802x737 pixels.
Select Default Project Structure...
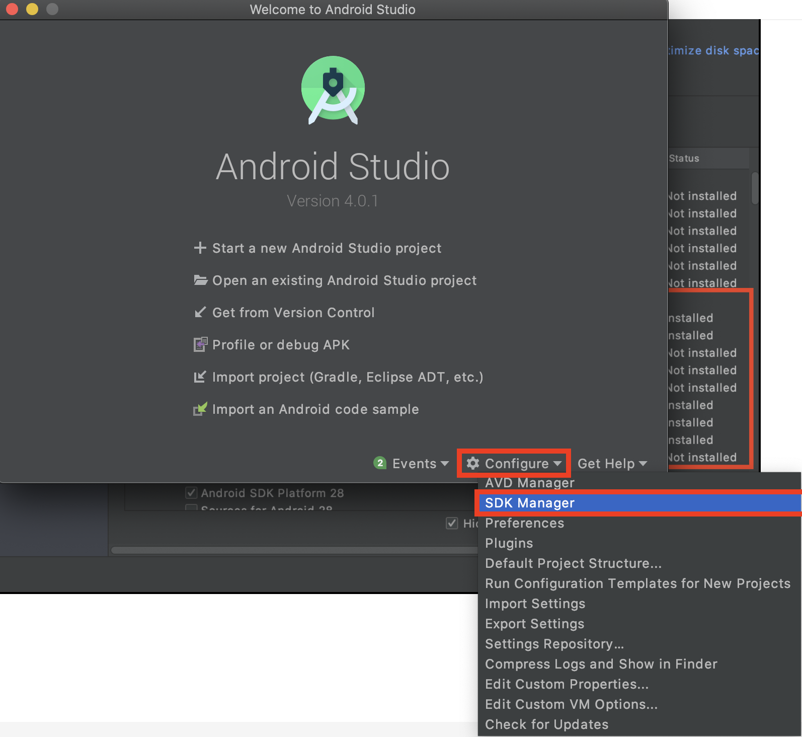pyautogui.click(x=639, y=563)
